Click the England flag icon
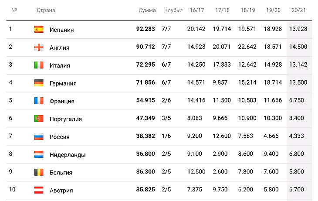The image size is (318, 201). coord(39,48)
